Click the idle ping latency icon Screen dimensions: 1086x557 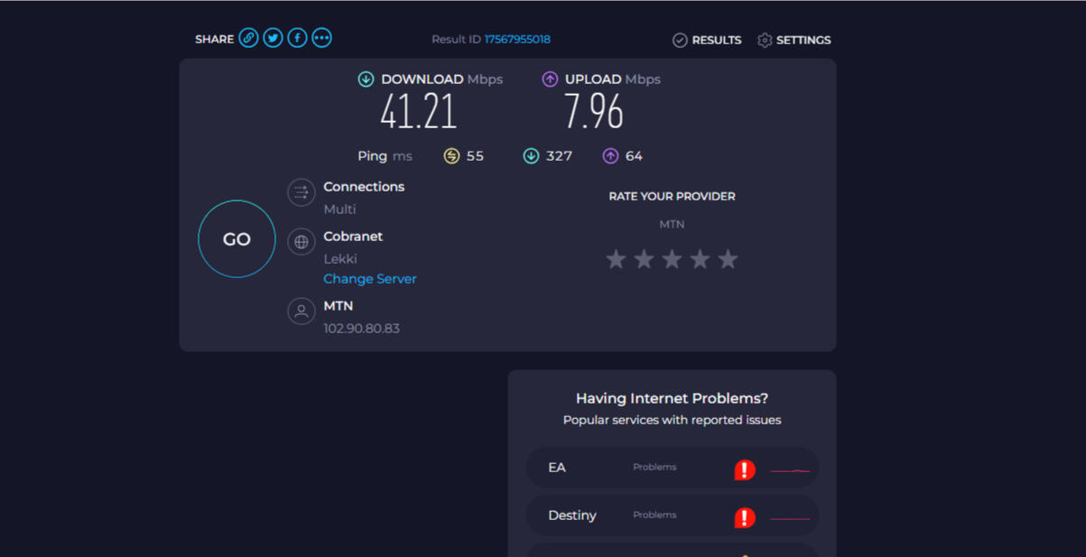[x=451, y=156]
